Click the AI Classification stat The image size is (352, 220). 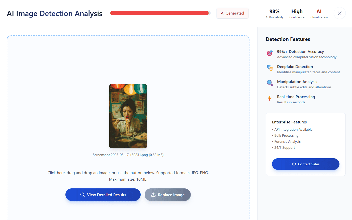click(319, 14)
